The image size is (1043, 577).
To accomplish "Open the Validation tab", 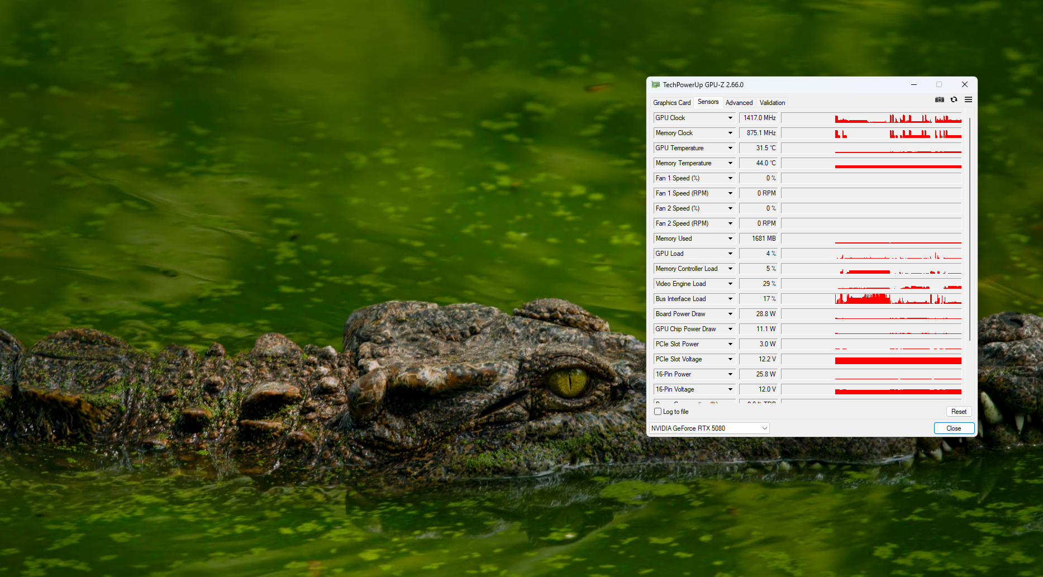I will click(772, 103).
